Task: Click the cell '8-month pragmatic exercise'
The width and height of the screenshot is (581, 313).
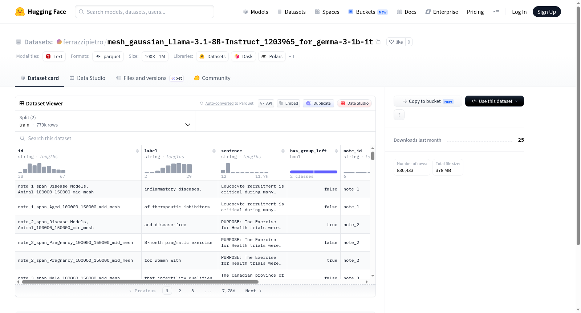Action: pyautogui.click(x=180, y=242)
